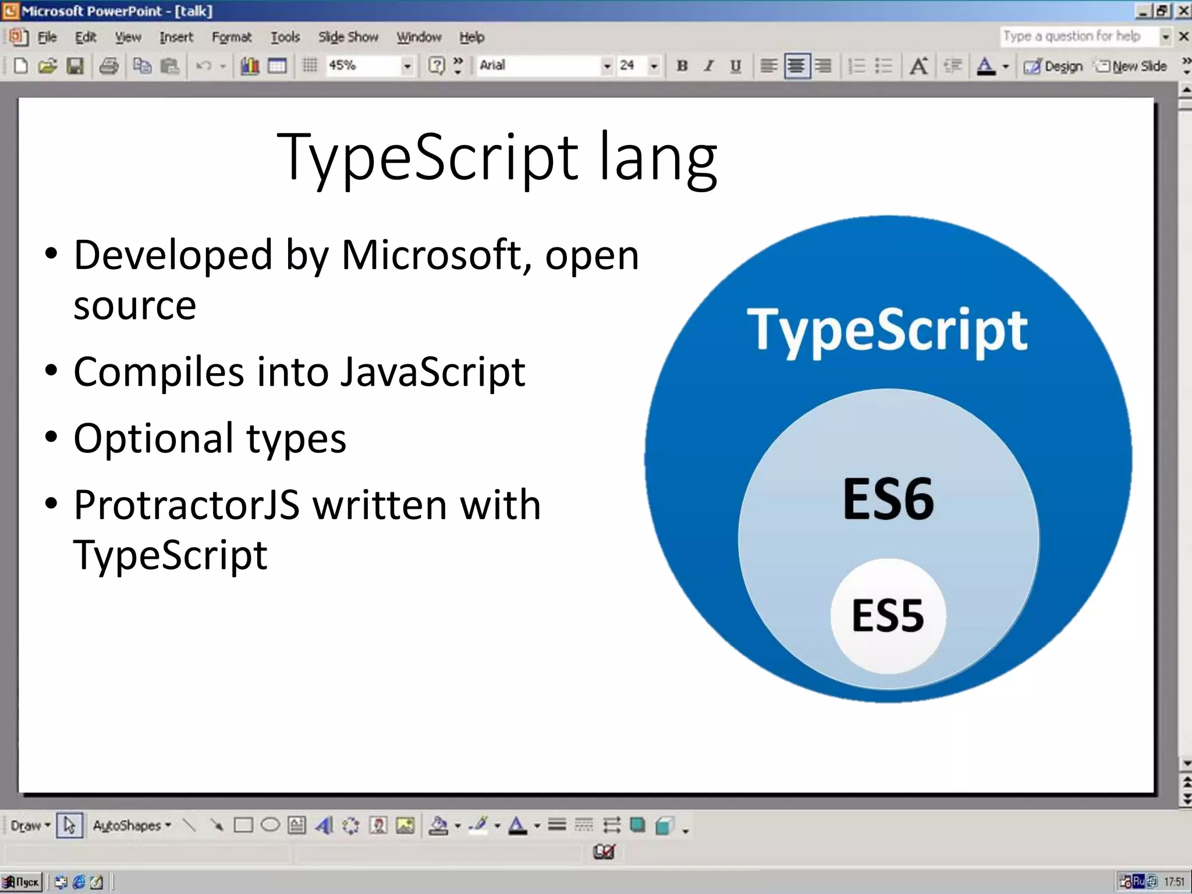Open the View menu
Screen dimensions: 1192x894
click(128, 37)
